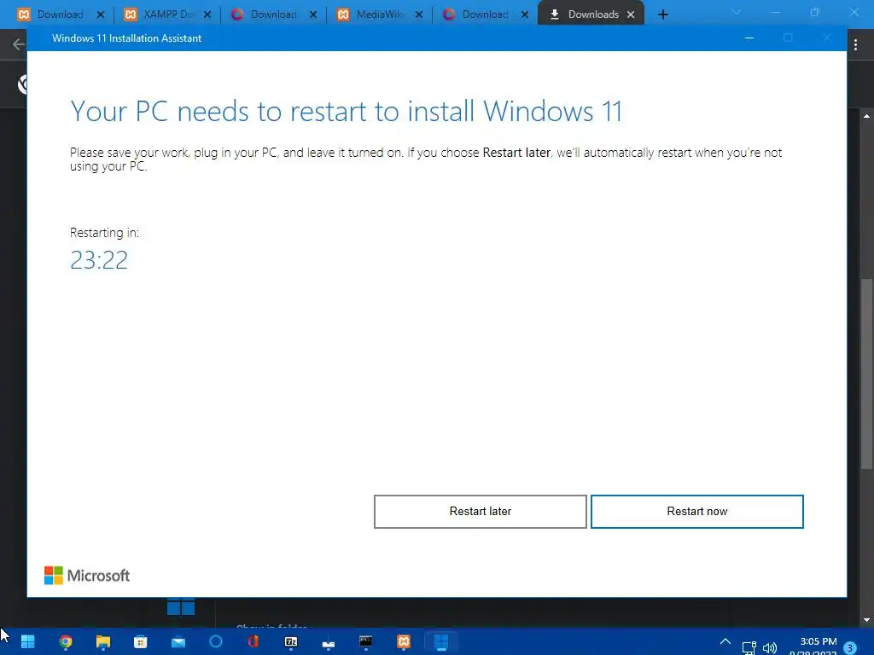The width and height of the screenshot is (874, 655).
Task: Click the Microsoft logo in assistant
Action: coord(87,576)
